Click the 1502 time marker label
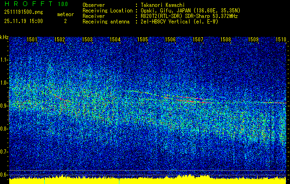 click(59, 39)
